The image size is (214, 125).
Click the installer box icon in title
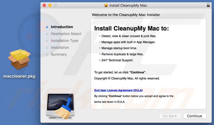[x=106, y=5]
